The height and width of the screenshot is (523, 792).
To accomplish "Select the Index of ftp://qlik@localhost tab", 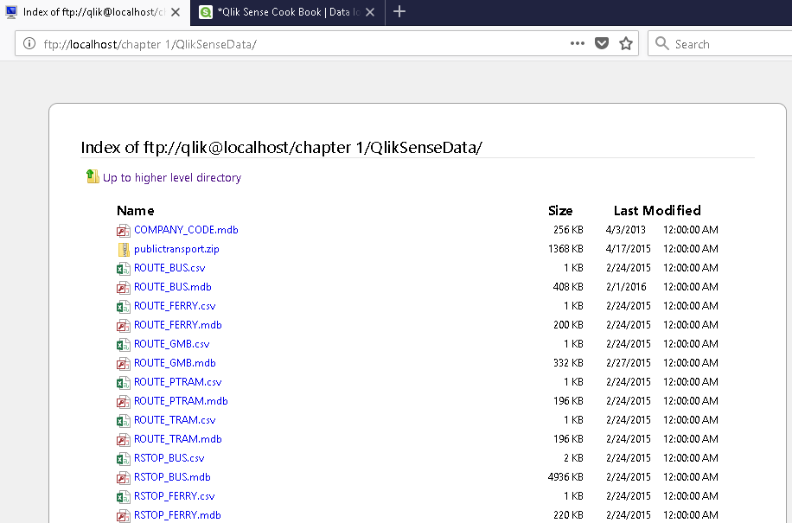I will click(x=95, y=12).
